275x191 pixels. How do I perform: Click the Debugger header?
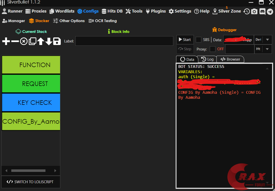click(224, 30)
